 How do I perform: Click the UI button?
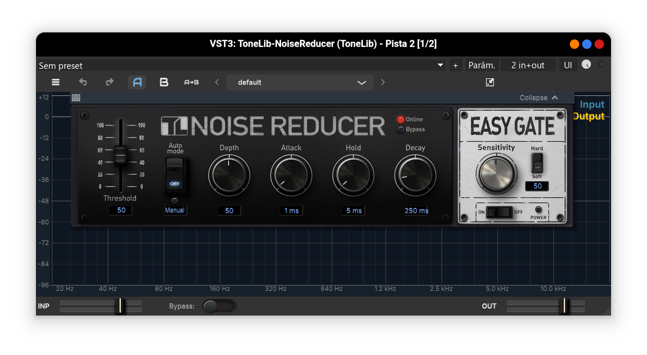567,65
